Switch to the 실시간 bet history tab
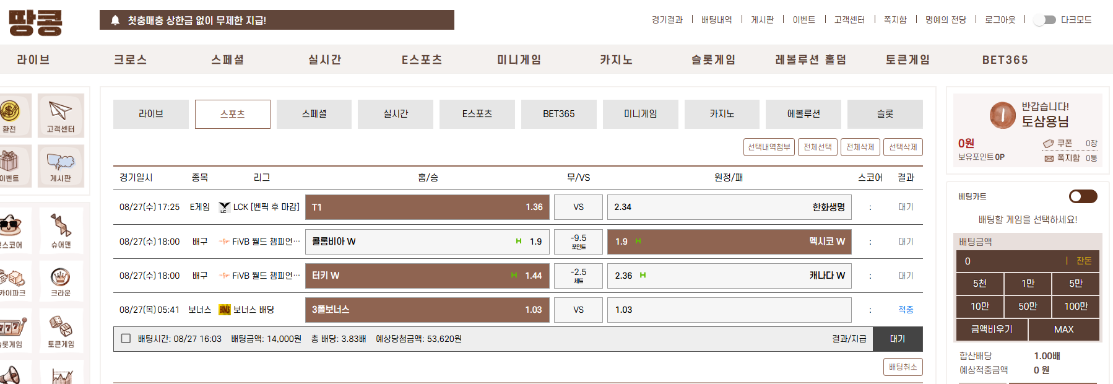Screen dimensions: 1113x384 pos(396,114)
